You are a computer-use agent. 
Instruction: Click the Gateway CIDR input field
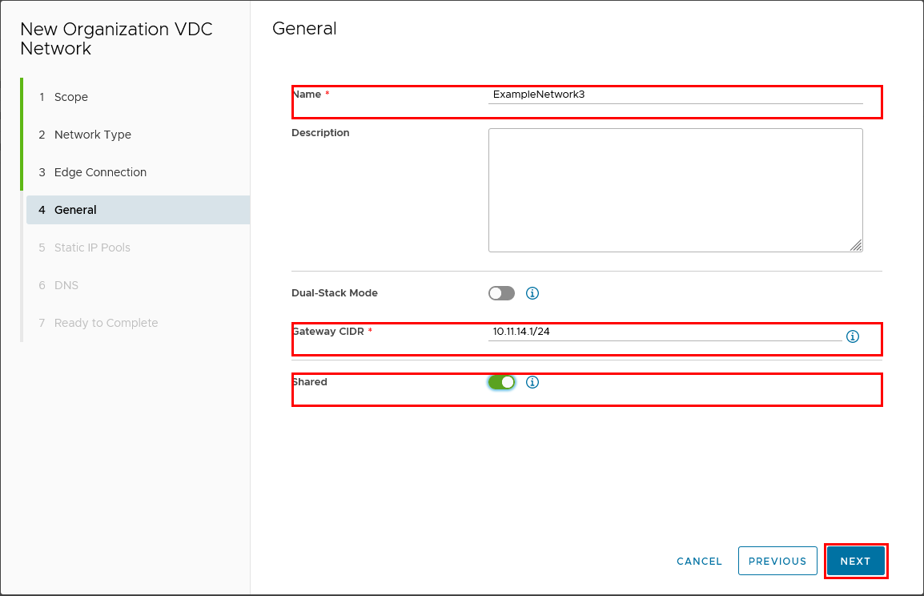click(x=665, y=332)
